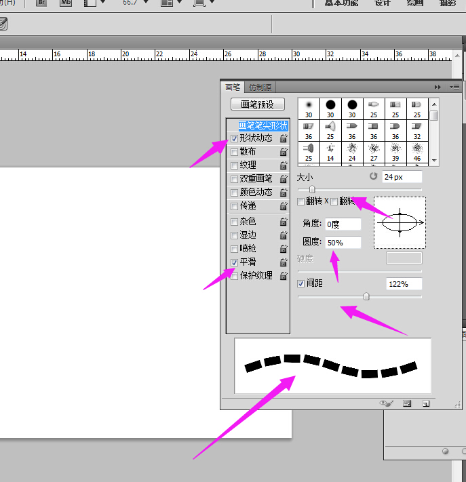Enable the 散布 checkbox
The image size is (466, 482).
click(x=235, y=152)
